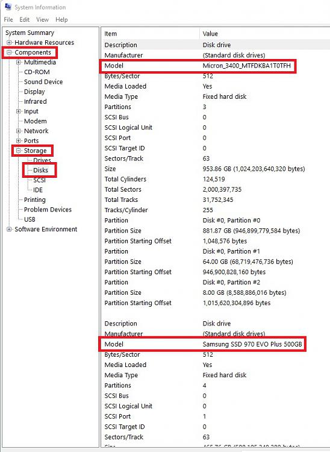
Task: Expand the Software Environment node
Action: click(x=9, y=229)
